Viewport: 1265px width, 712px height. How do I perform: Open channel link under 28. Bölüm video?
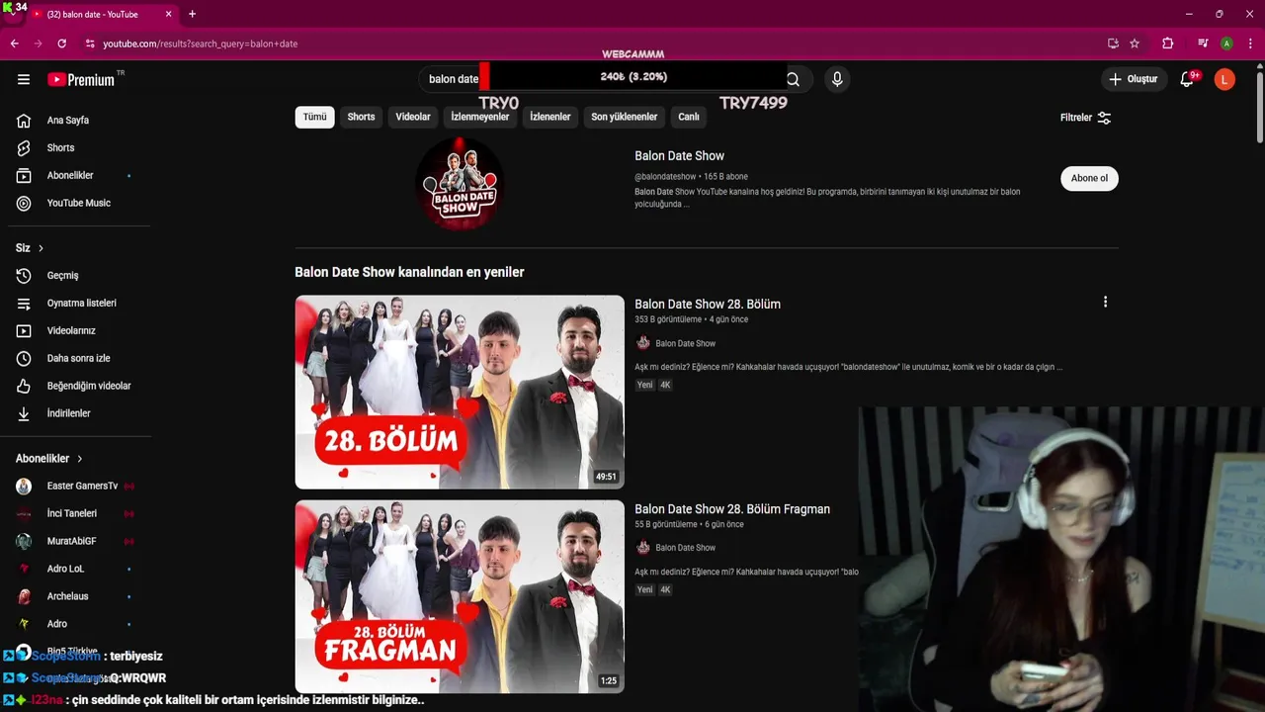(685, 343)
